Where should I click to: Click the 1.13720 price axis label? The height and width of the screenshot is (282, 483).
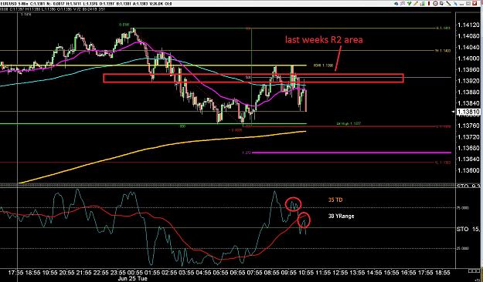click(x=468, y=136)
